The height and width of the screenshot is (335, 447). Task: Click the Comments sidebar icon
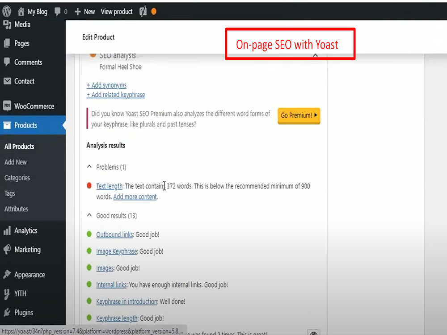(x=7, y=62)
